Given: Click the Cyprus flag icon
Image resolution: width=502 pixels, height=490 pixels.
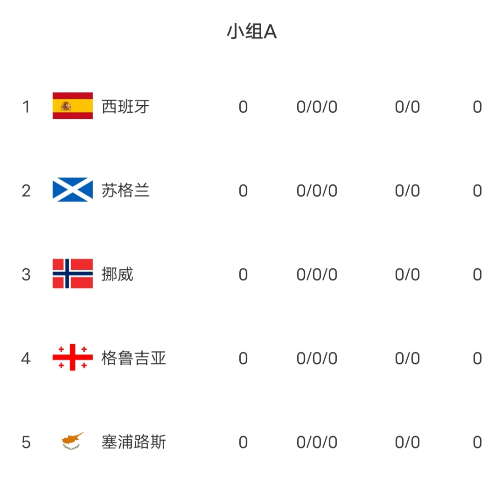Looking at the screenshot, I should click(x=72, y=441).
